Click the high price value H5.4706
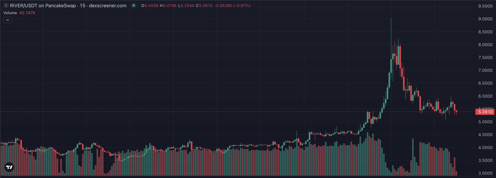 169,6
